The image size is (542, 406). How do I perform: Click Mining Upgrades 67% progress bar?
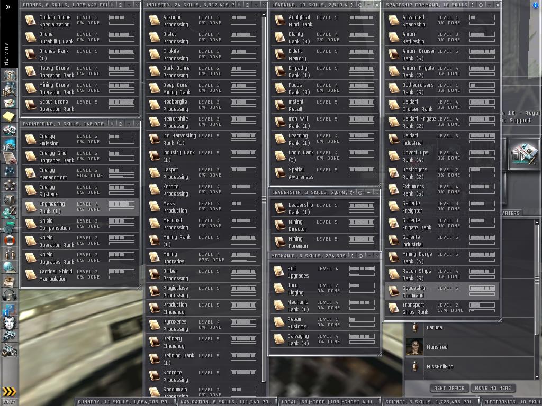pyautogui.click(x=243, y=260)
